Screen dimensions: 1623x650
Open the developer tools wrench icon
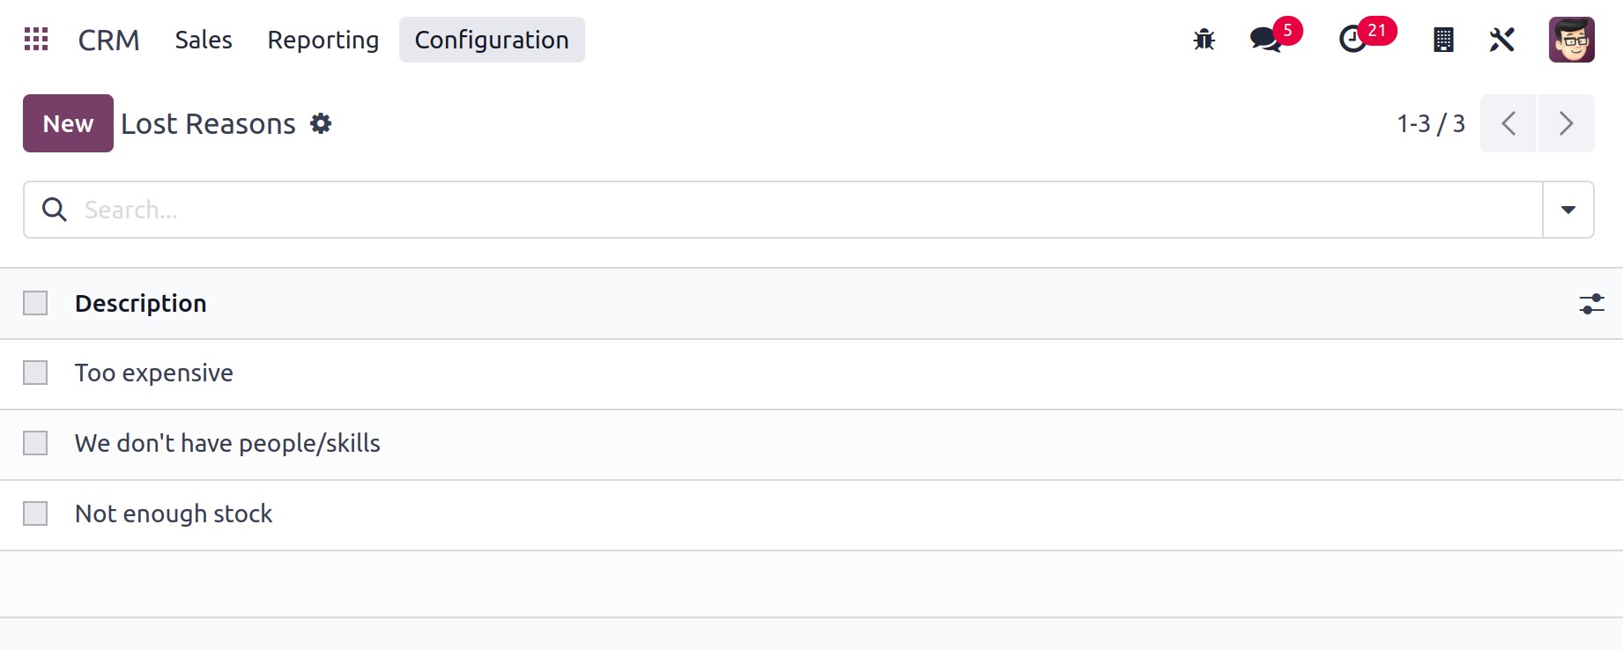(x=1502, y=40)
